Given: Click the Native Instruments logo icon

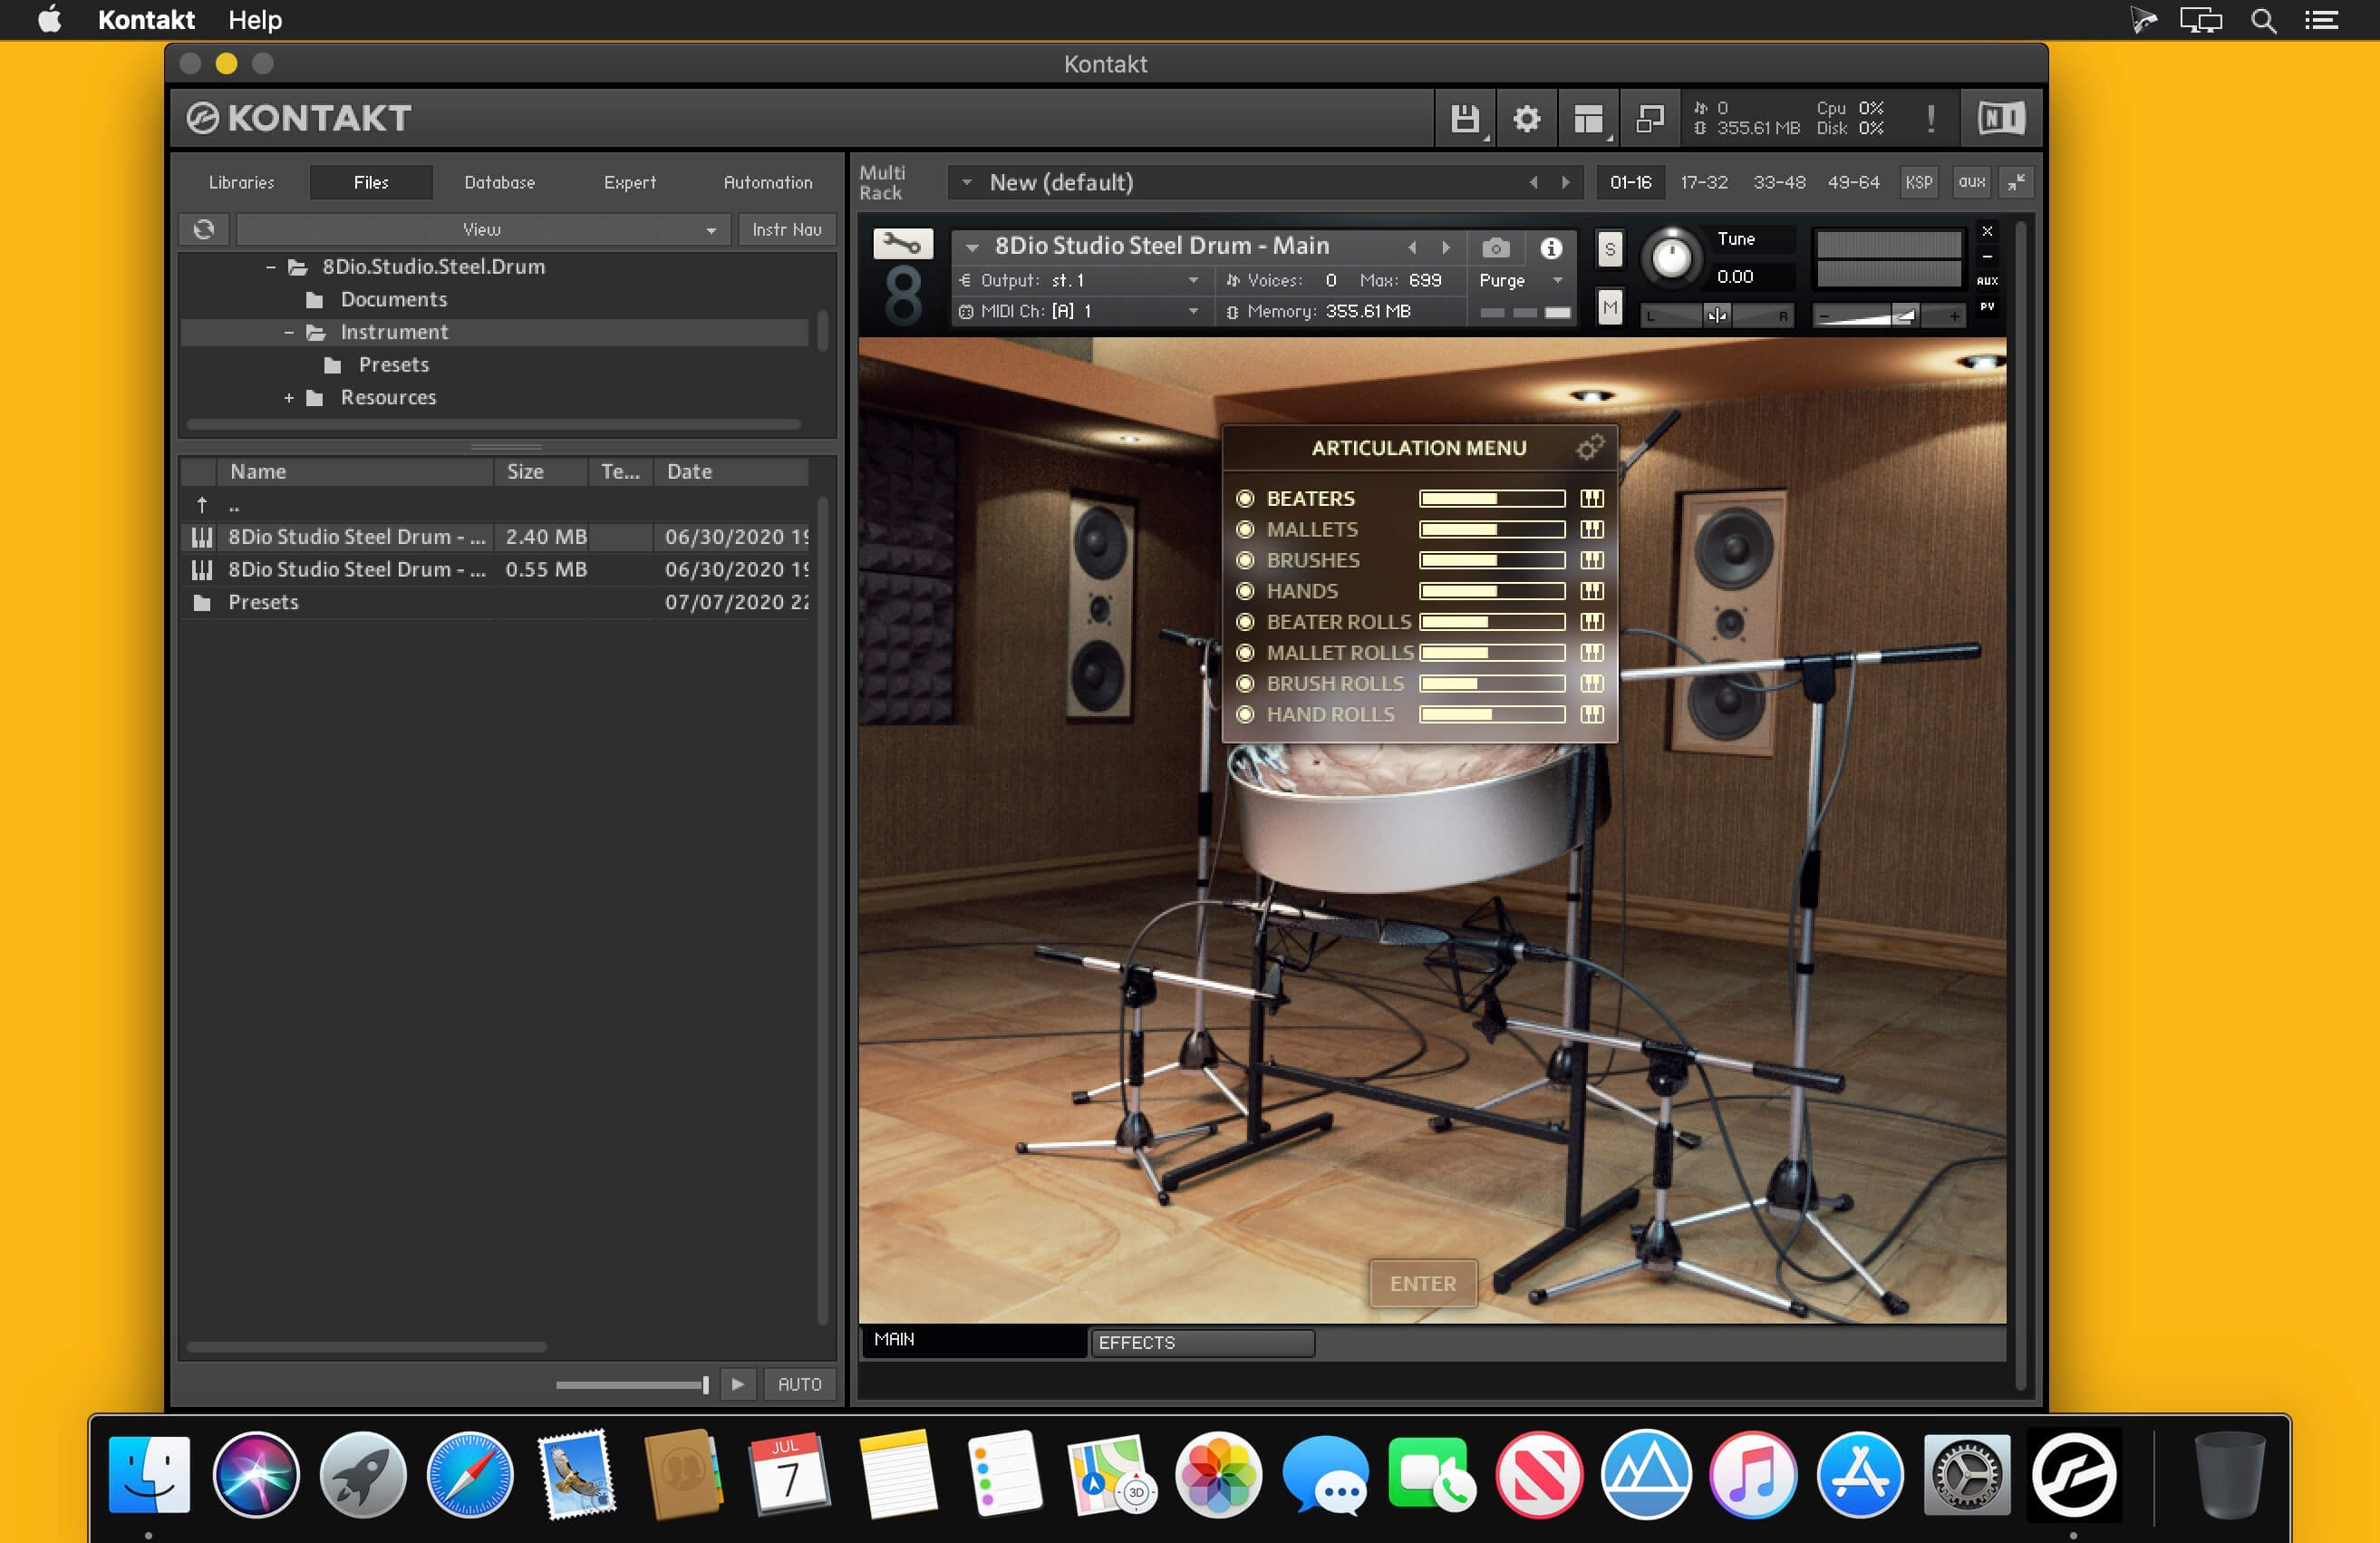Looking at the screenshot, I should (2001, 119).
